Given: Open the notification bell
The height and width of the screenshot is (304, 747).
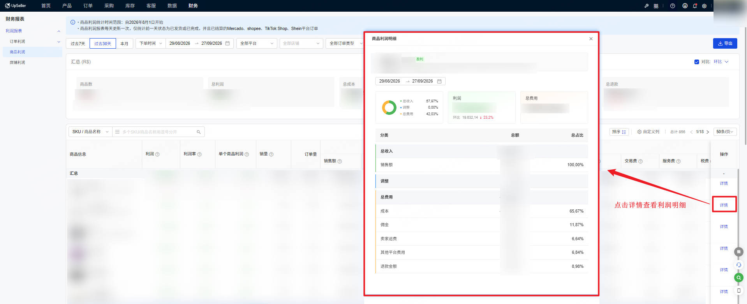Looking at the screenshot, I should click(x=695, y=6).
